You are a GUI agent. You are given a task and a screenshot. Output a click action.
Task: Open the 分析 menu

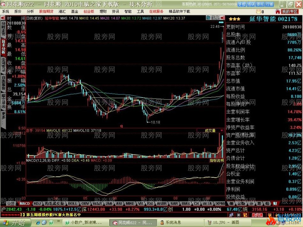[30, 11]
